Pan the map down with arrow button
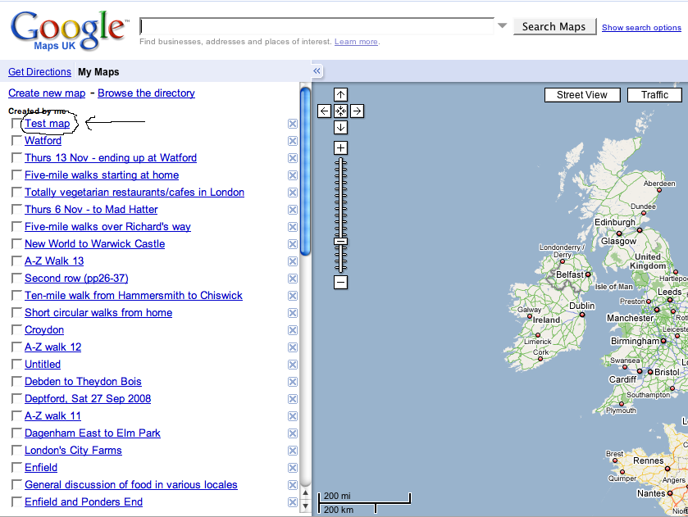Image resolution: width=688 pixels, height=517 pixels. click(x=341, y=128)
